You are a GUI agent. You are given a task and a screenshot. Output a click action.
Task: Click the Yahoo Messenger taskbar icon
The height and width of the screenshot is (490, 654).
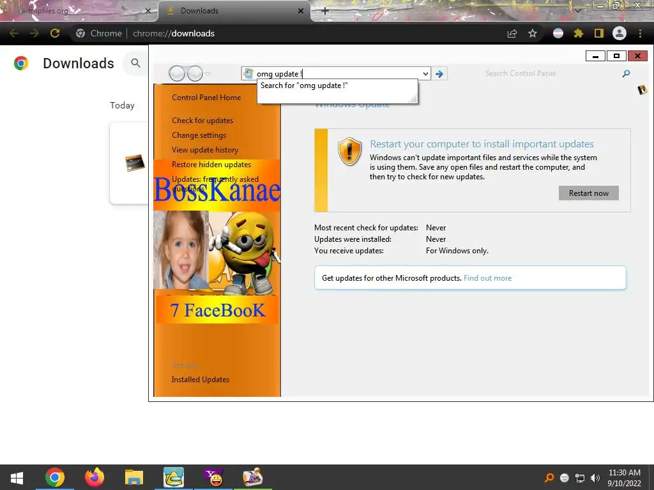pyautogui.click(x=213, y=477)
